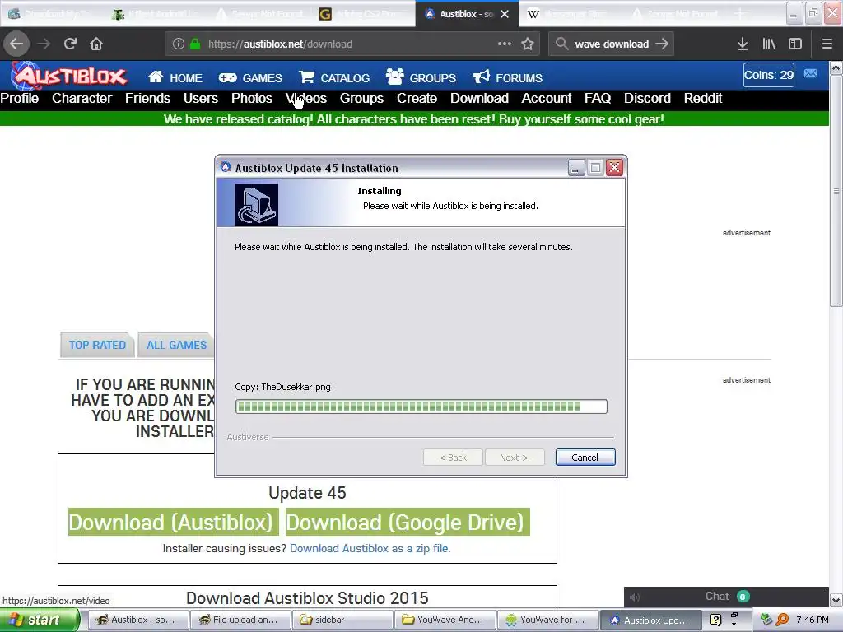Click the Austiblox logo
Viewport: 843px width, 632px height.
click(x=70, y=75)
